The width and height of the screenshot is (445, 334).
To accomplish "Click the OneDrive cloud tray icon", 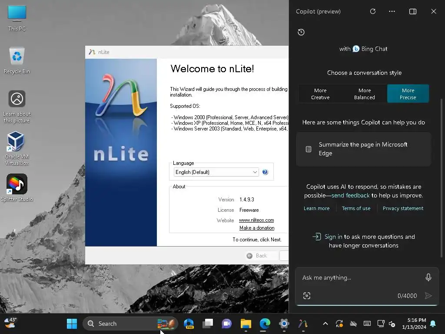I will point(353,324).
